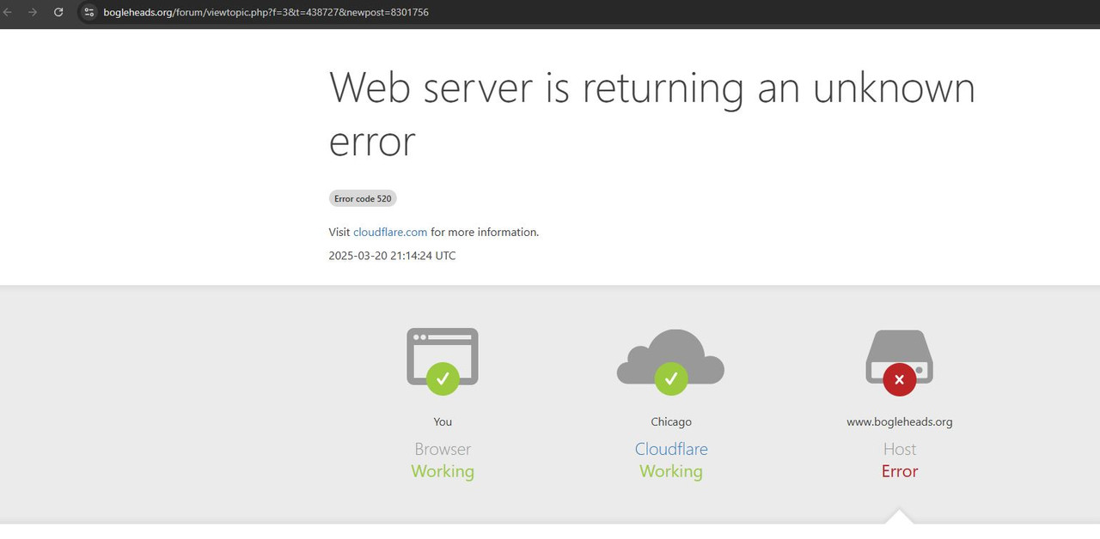Click the Cloudflare link under Chicago
The height and width of the screenshot is (539, 1100).
[671, 449]
